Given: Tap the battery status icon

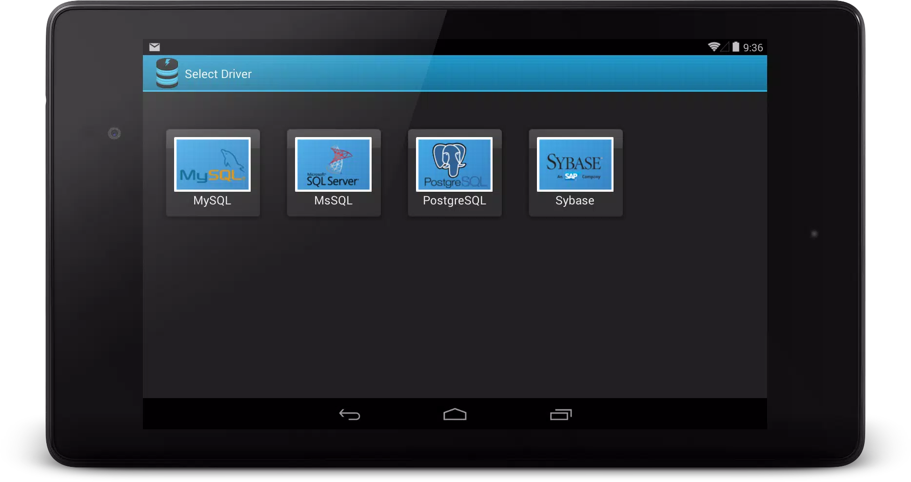Looking at the screenshot, I should (735, 47).
